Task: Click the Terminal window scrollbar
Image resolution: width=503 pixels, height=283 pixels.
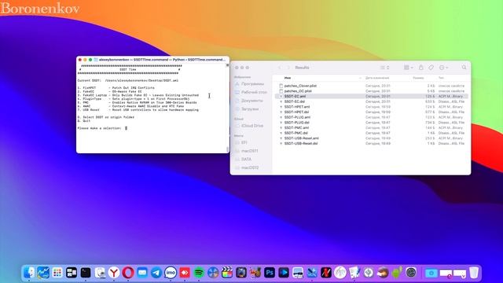Action: [x=227, y=149]
